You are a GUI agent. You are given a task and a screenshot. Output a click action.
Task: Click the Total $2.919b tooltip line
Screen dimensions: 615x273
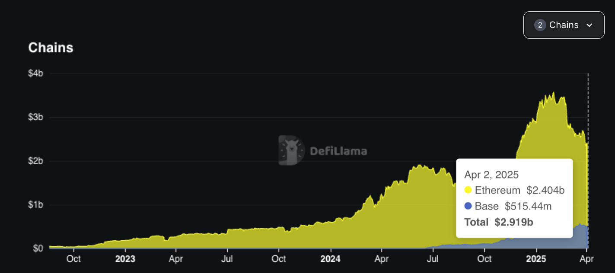point(499,222)
